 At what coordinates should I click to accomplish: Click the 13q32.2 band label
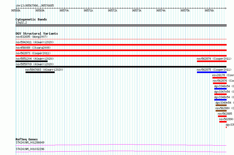(21, 23)
